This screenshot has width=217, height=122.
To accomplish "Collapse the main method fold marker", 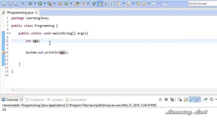I will coord(9,33).
